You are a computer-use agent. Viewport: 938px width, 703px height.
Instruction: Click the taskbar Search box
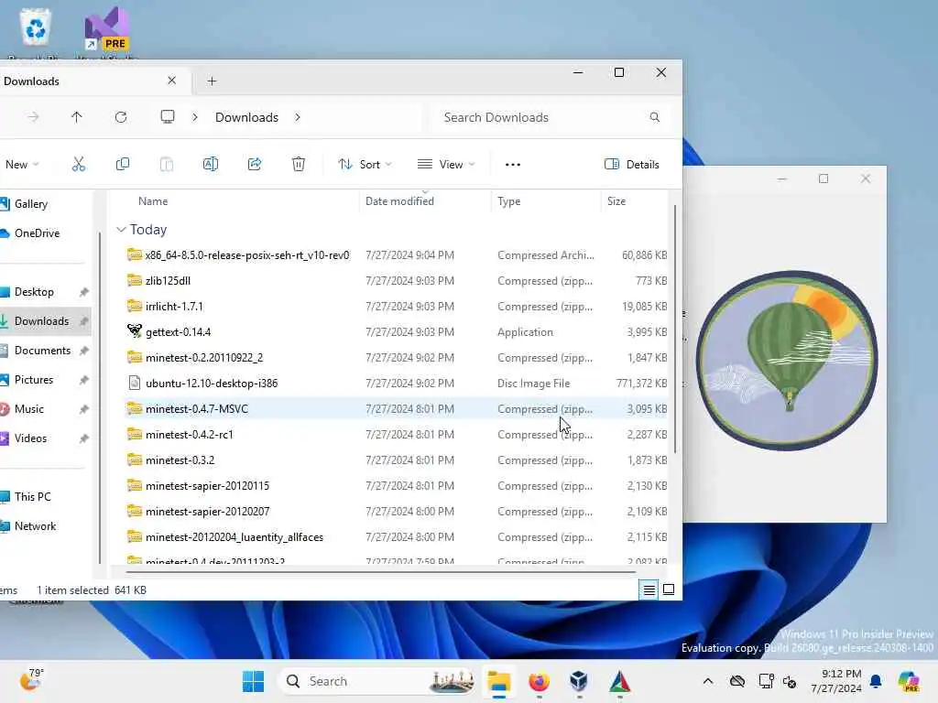377,681
